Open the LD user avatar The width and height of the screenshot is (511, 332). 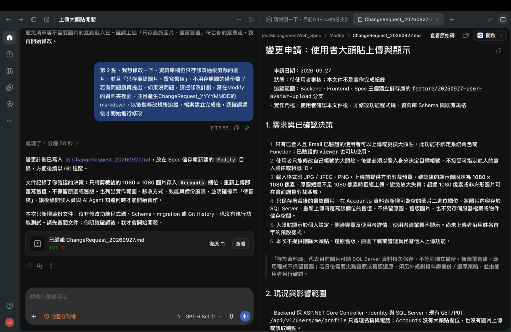(x=10, y=322)
